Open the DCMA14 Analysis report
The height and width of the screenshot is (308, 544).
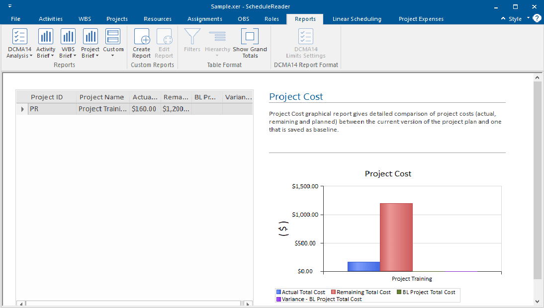(x=19, y=37)
